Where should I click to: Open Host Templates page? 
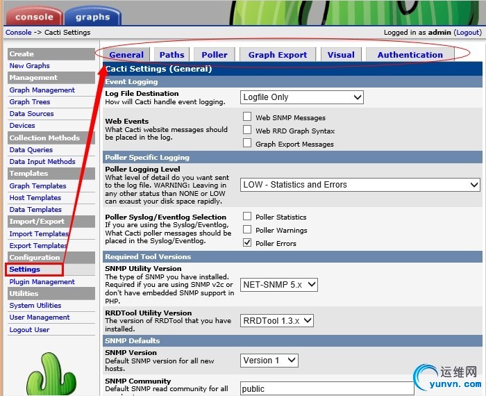(x=35, y=197)
